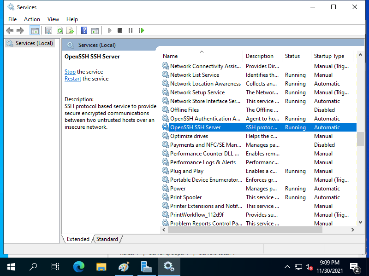The height and width of the screenshot is (276, 369).
Task: Restart the service using the restart toolbar icon
Action: point(142,30)
